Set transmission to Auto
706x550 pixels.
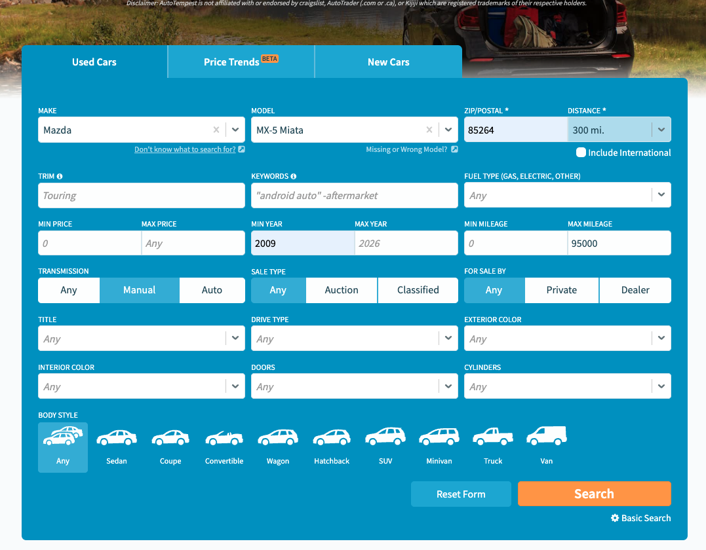(x=212, y=290)
